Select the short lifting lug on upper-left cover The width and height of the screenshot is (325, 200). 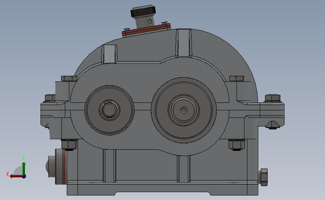[109, 54]
